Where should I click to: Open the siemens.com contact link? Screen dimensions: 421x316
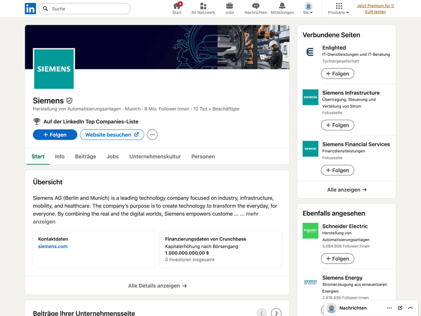click(53, 246)
